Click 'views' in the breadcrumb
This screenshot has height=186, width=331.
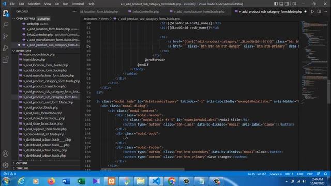104,19
